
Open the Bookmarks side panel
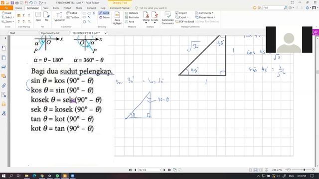[3, 48]
